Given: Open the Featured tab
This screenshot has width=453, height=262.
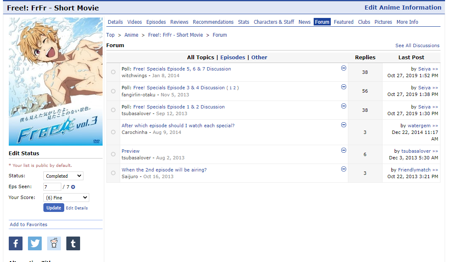Looking at the screenshot, I should click(x=344, y=22).
